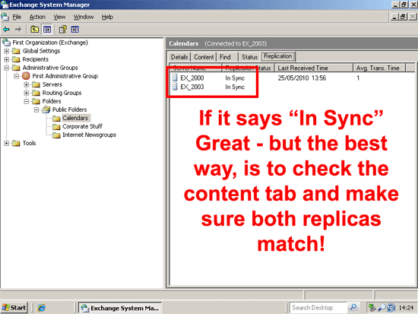Click the Show/Hide Action Pane toolbar icon
This screenshot has height=314, width=418.
pos(75,30)
